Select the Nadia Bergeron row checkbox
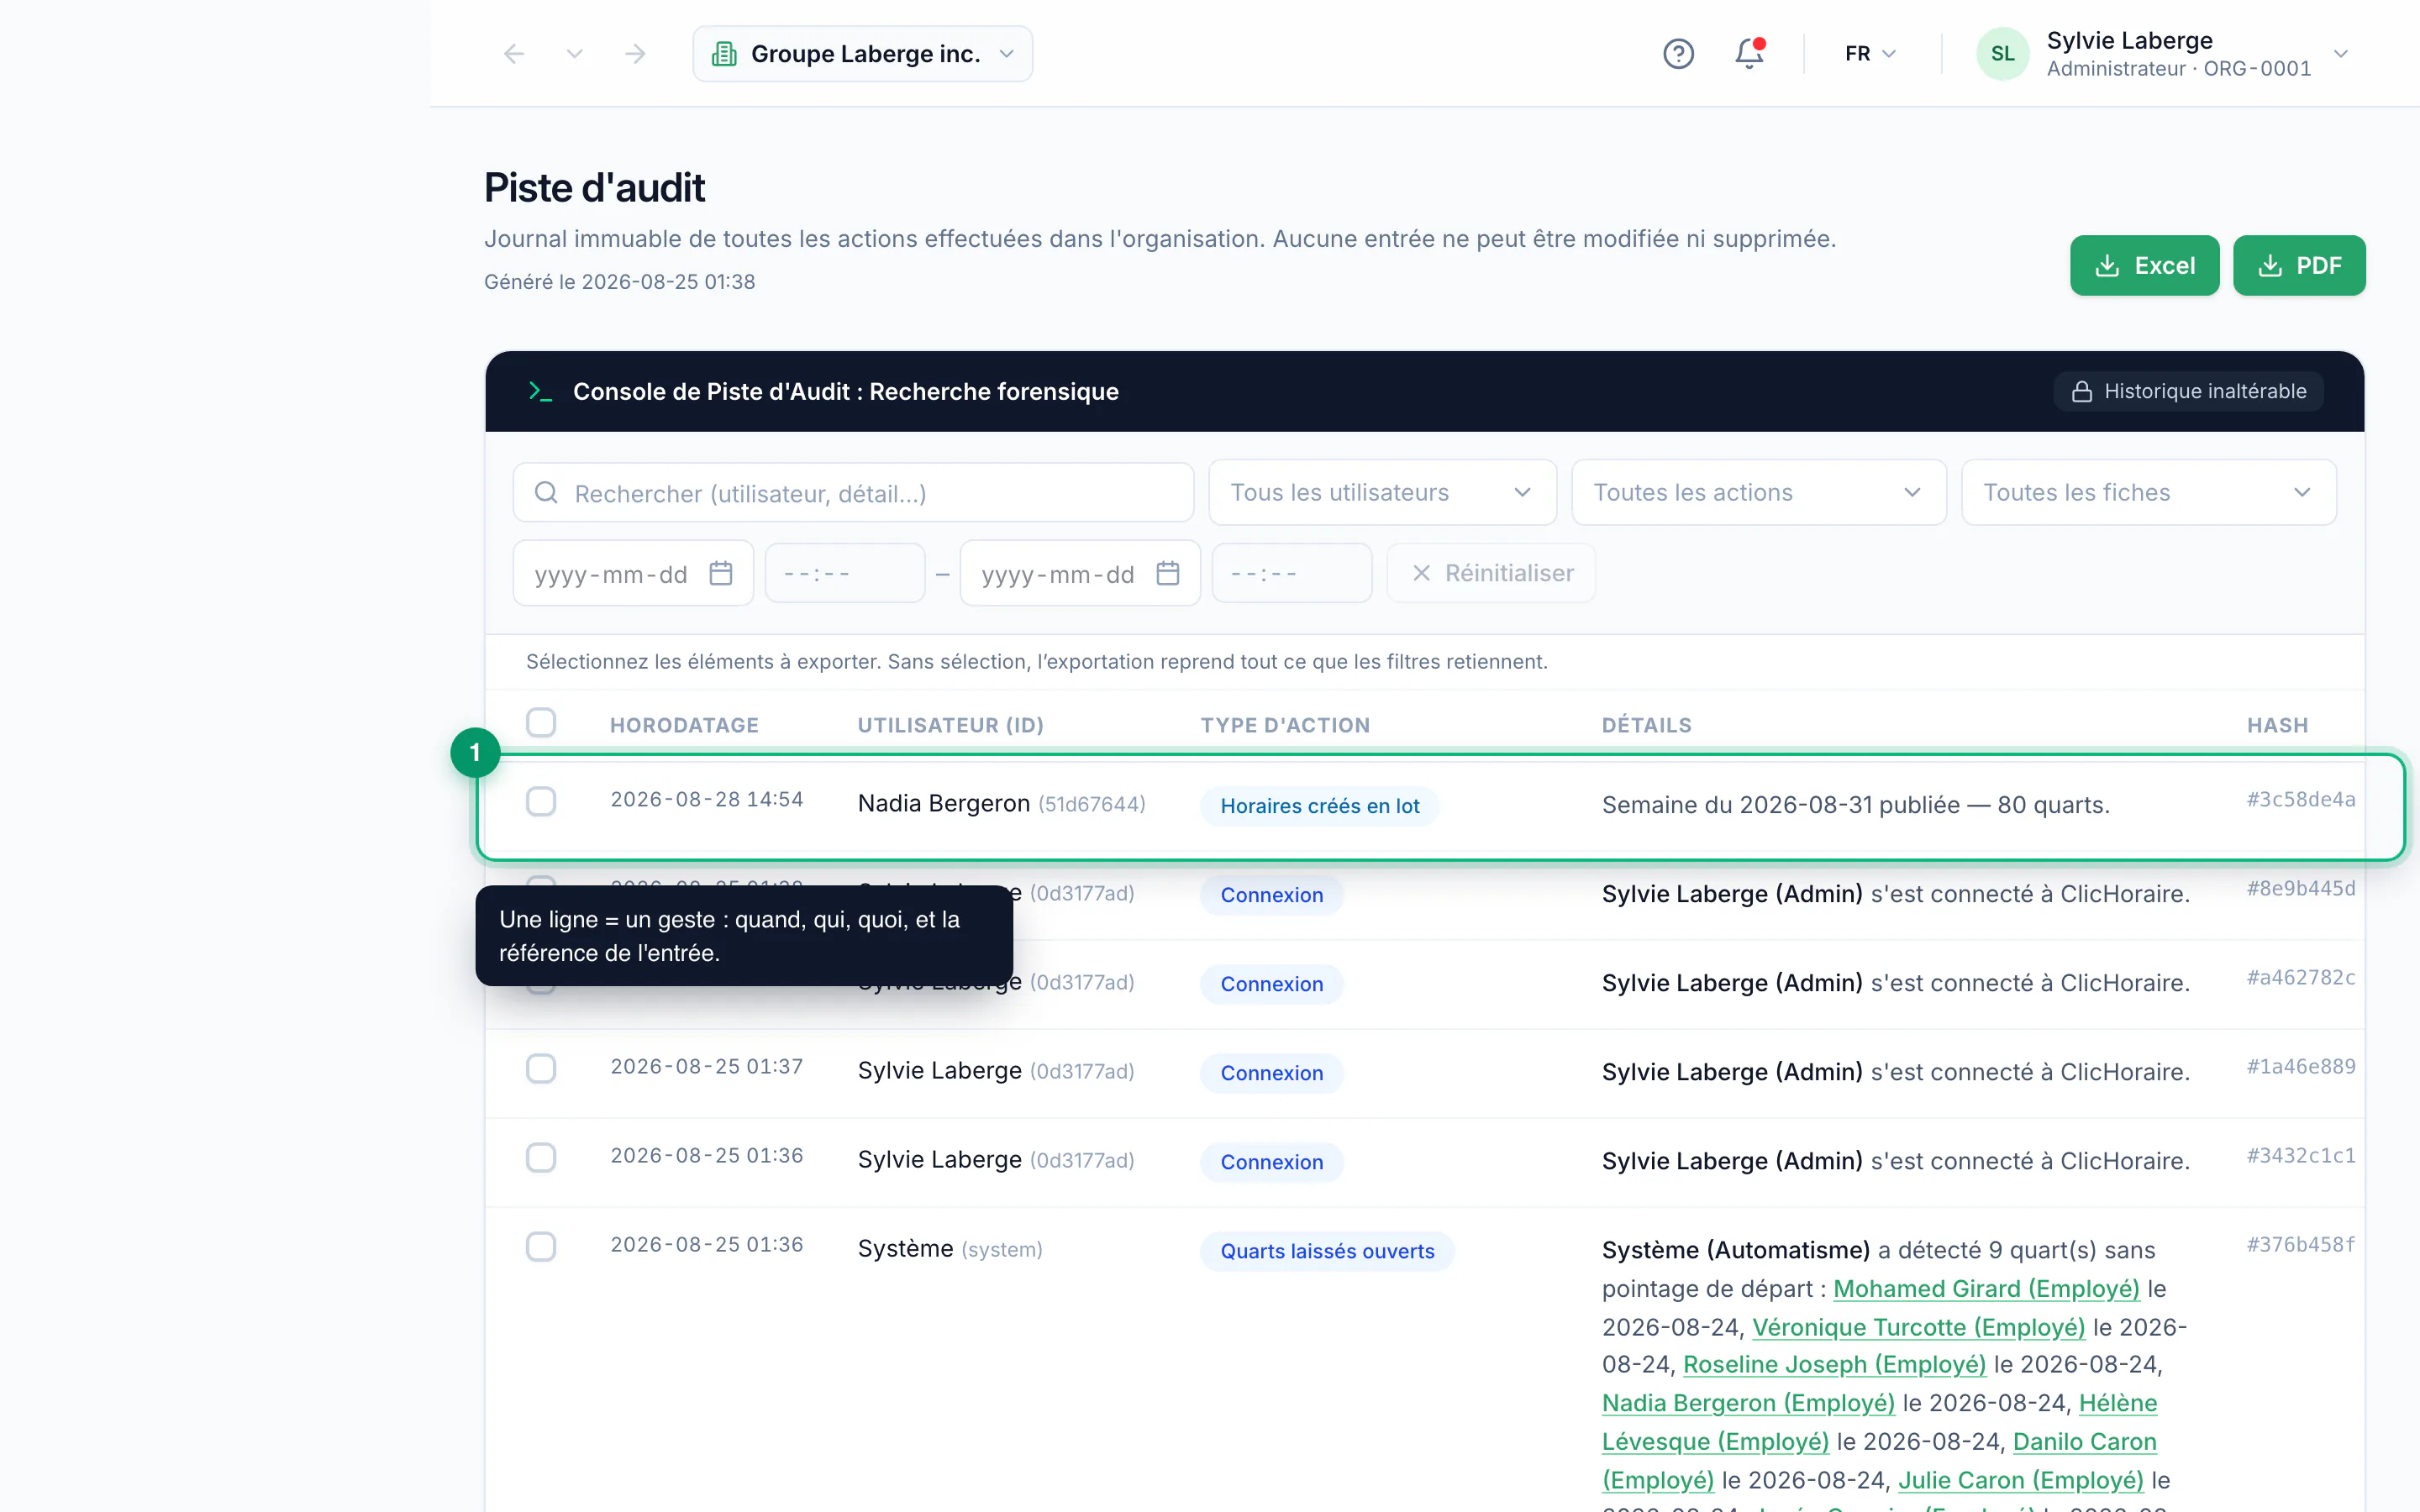This screenshot has height=1512, width=2420. (x=541, y=802)
